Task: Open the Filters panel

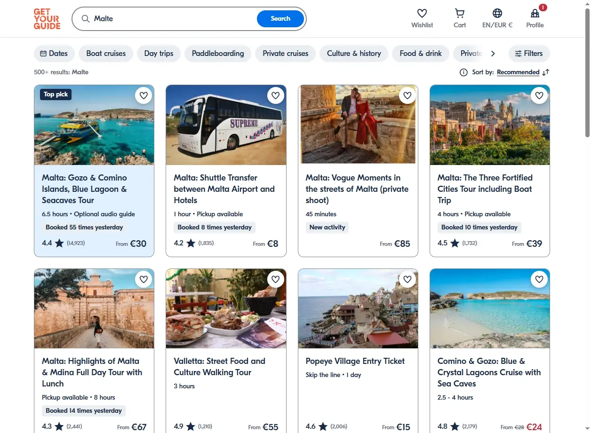Action: coord(529,54)
